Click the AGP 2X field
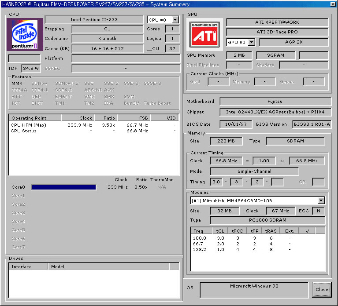 294,42
